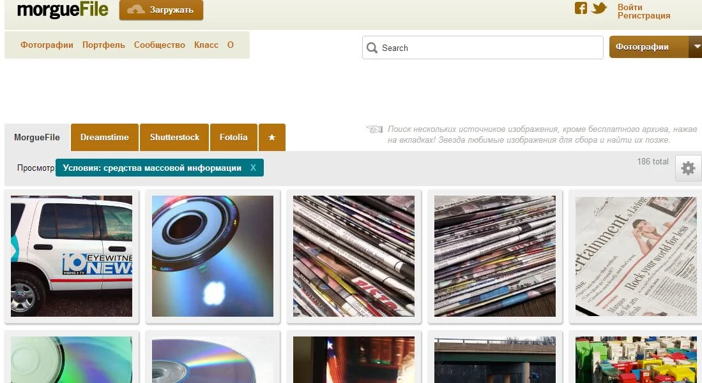
Task: Open the newspaper stack on wooden table photo
Action: [494, 256]
